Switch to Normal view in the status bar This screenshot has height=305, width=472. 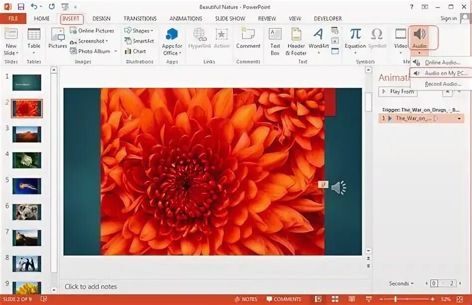(x=318, y=299)
